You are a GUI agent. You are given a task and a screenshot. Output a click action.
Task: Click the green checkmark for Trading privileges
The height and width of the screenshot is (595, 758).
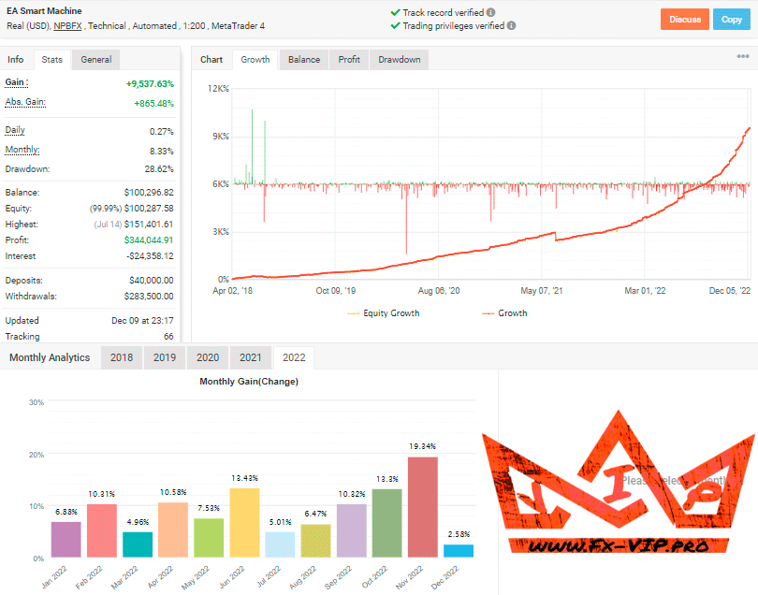click(x=395, y=25)
